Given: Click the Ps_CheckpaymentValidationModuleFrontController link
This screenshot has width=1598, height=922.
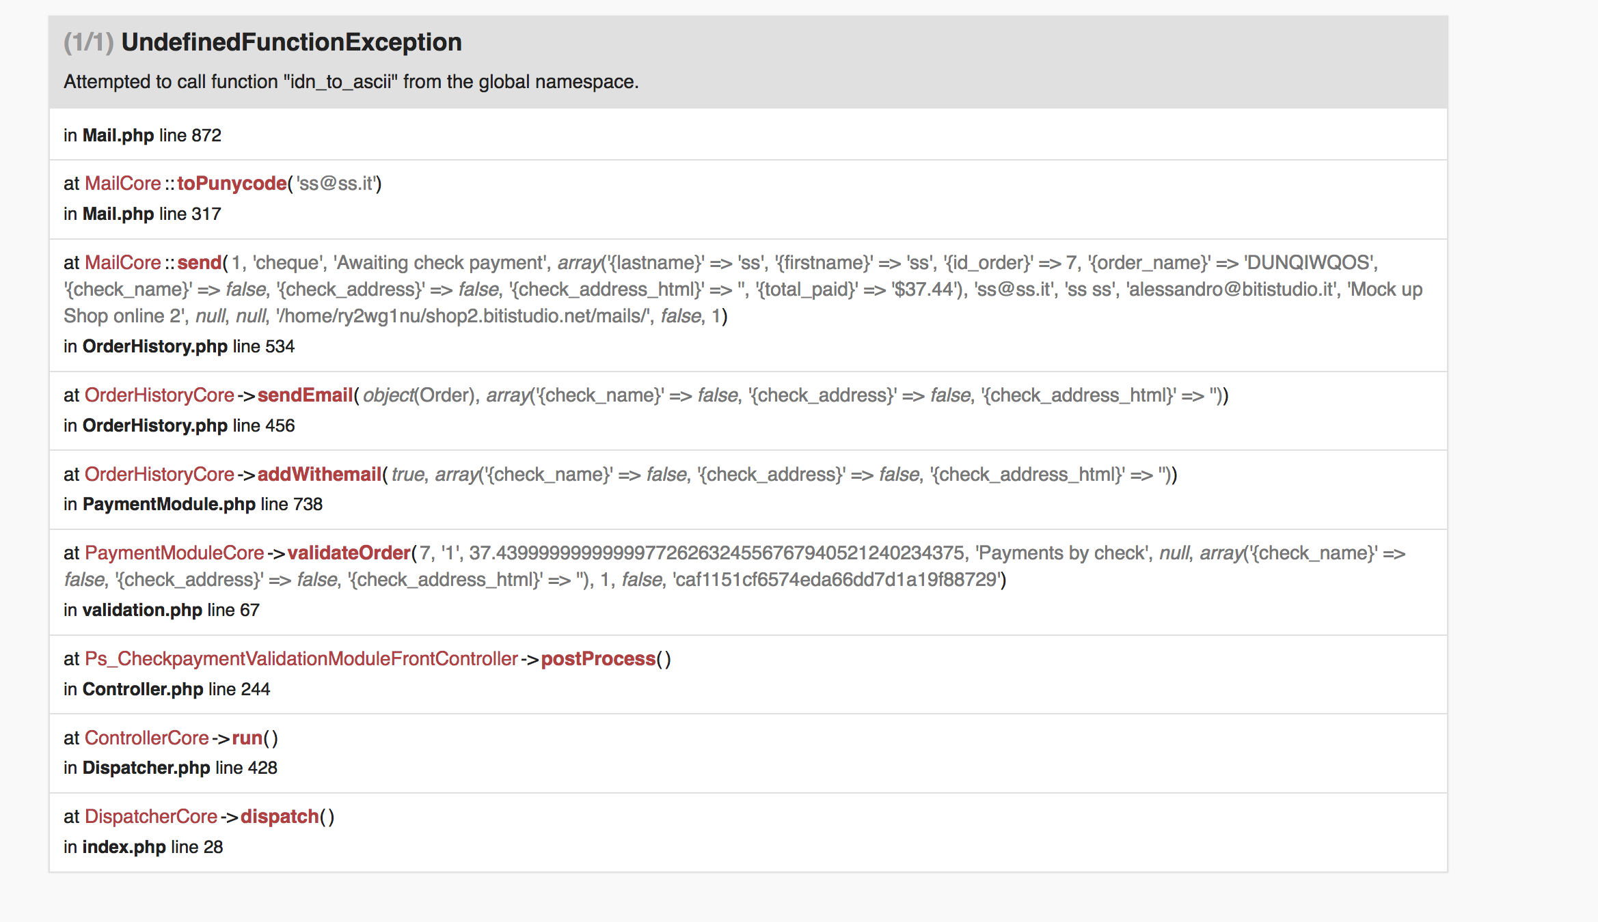Looking at the screenshot, I should tap(301, 659).
